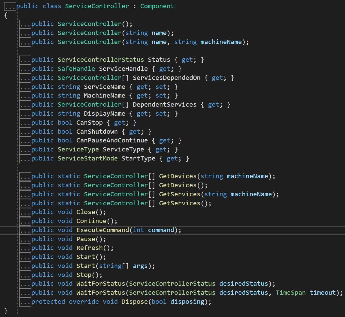Click the DisplayName property name
The height and width of the screenshot is (317, 345).
point(104,114)
